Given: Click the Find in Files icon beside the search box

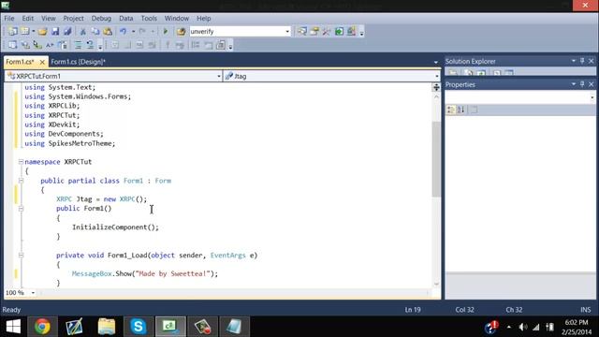Looking at the screenshot, I should pos(181,31).
